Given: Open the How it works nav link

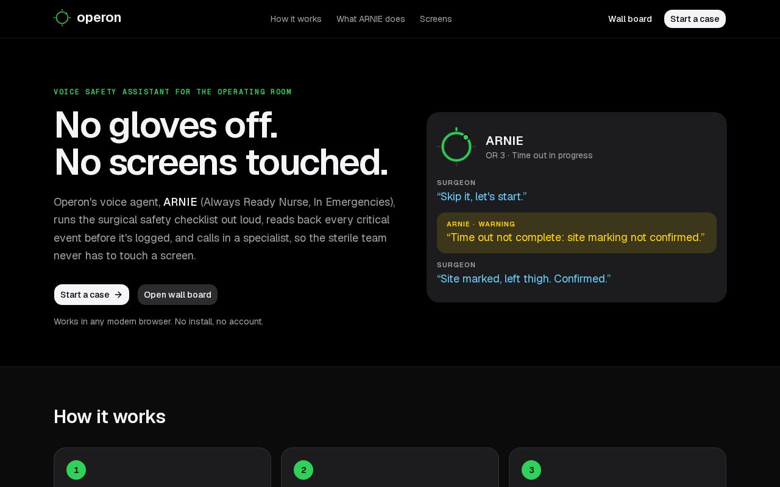Looking at the screenshot, I should 296,19.
